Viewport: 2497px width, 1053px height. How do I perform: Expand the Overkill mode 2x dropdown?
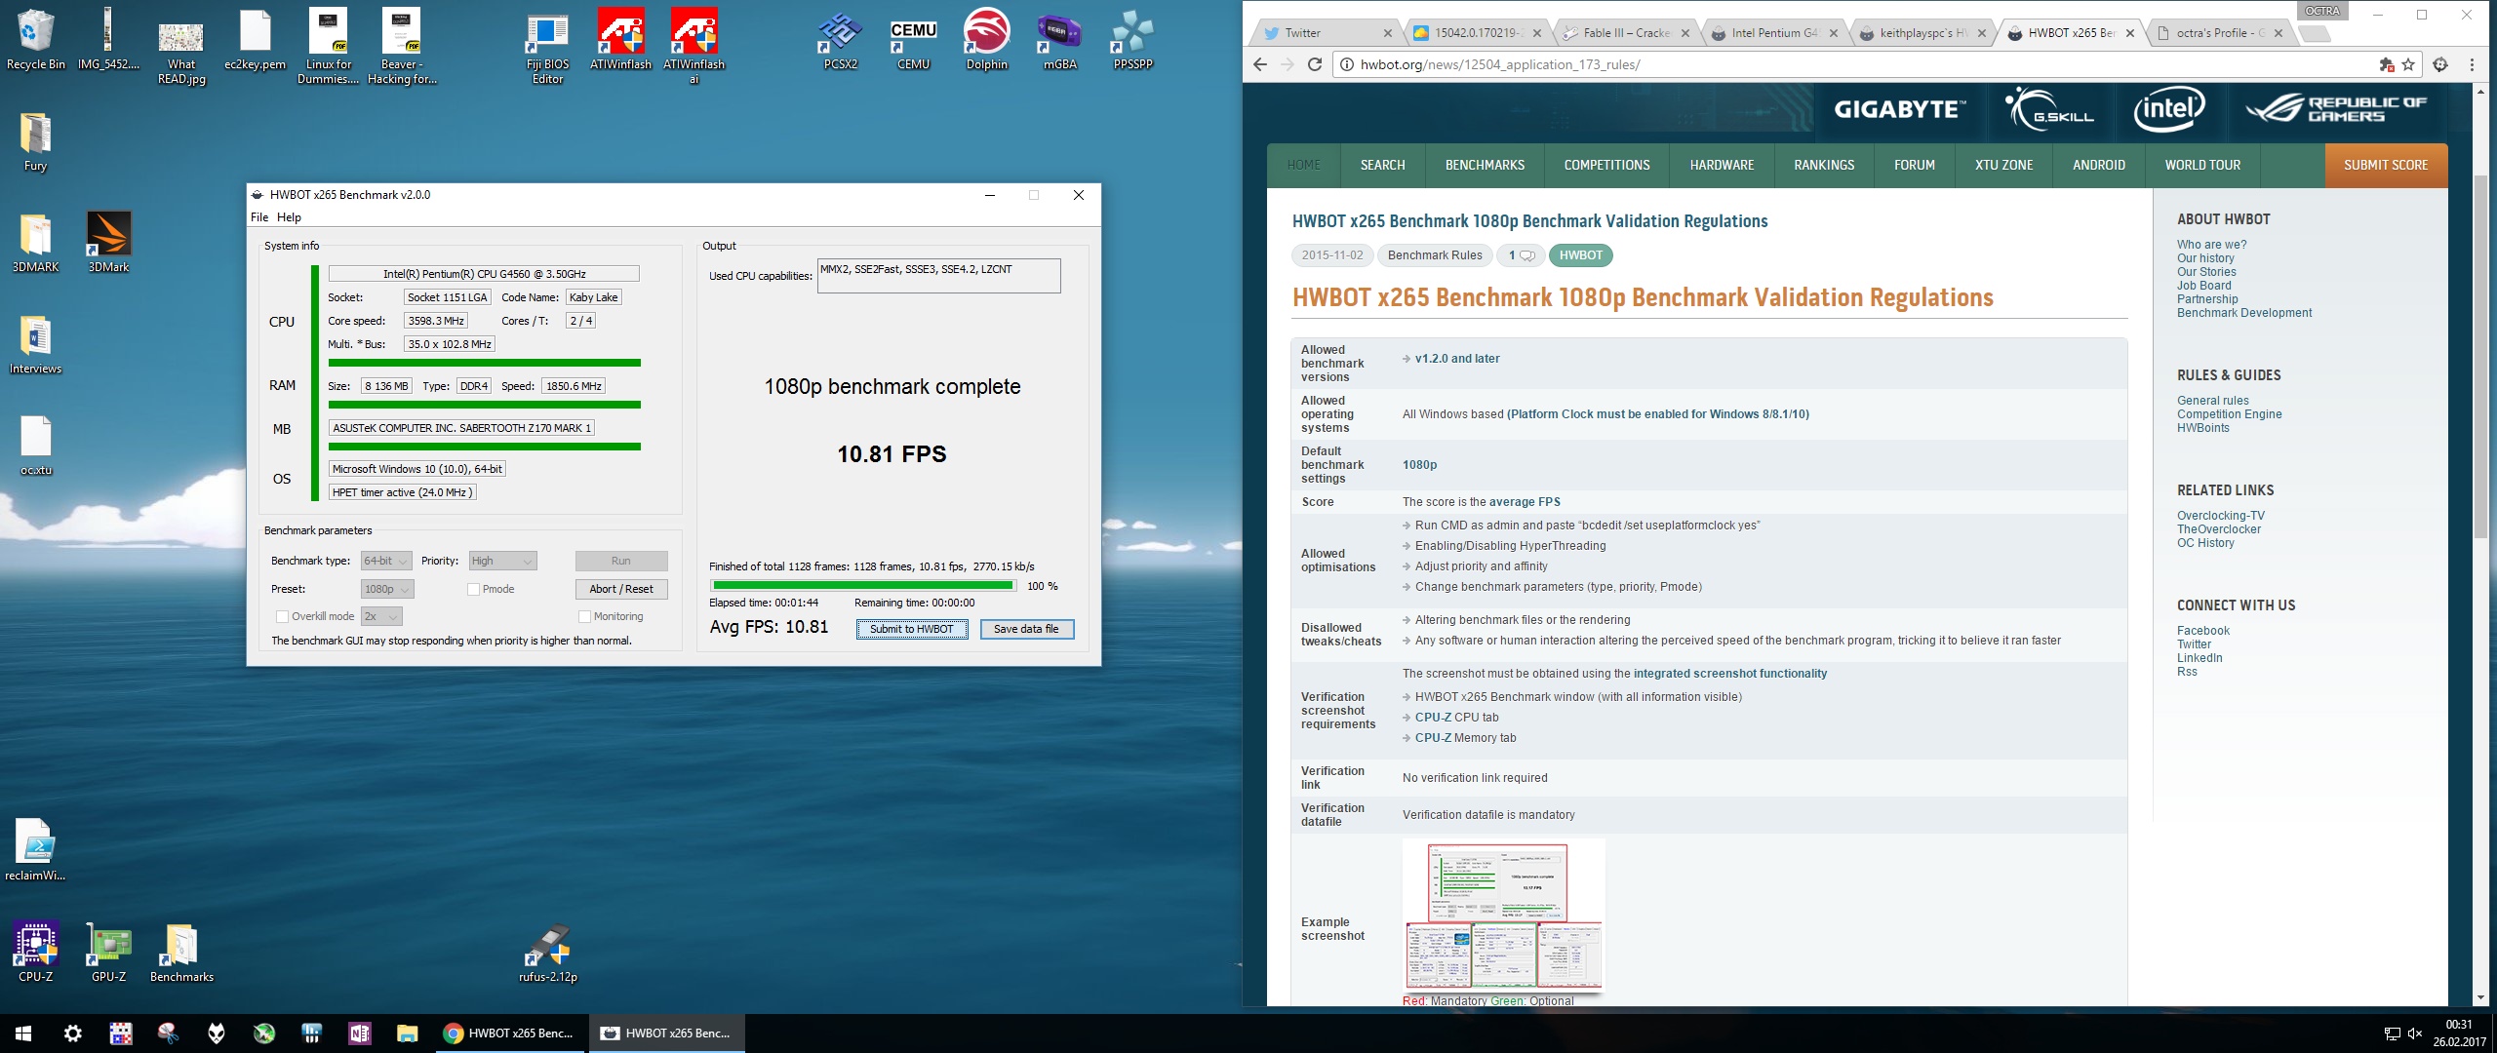click(381, 616)
